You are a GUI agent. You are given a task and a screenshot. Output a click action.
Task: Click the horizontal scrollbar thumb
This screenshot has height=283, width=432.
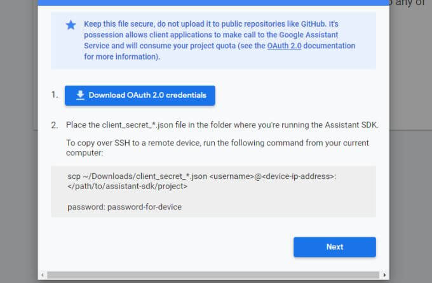(x=210, y=275)
